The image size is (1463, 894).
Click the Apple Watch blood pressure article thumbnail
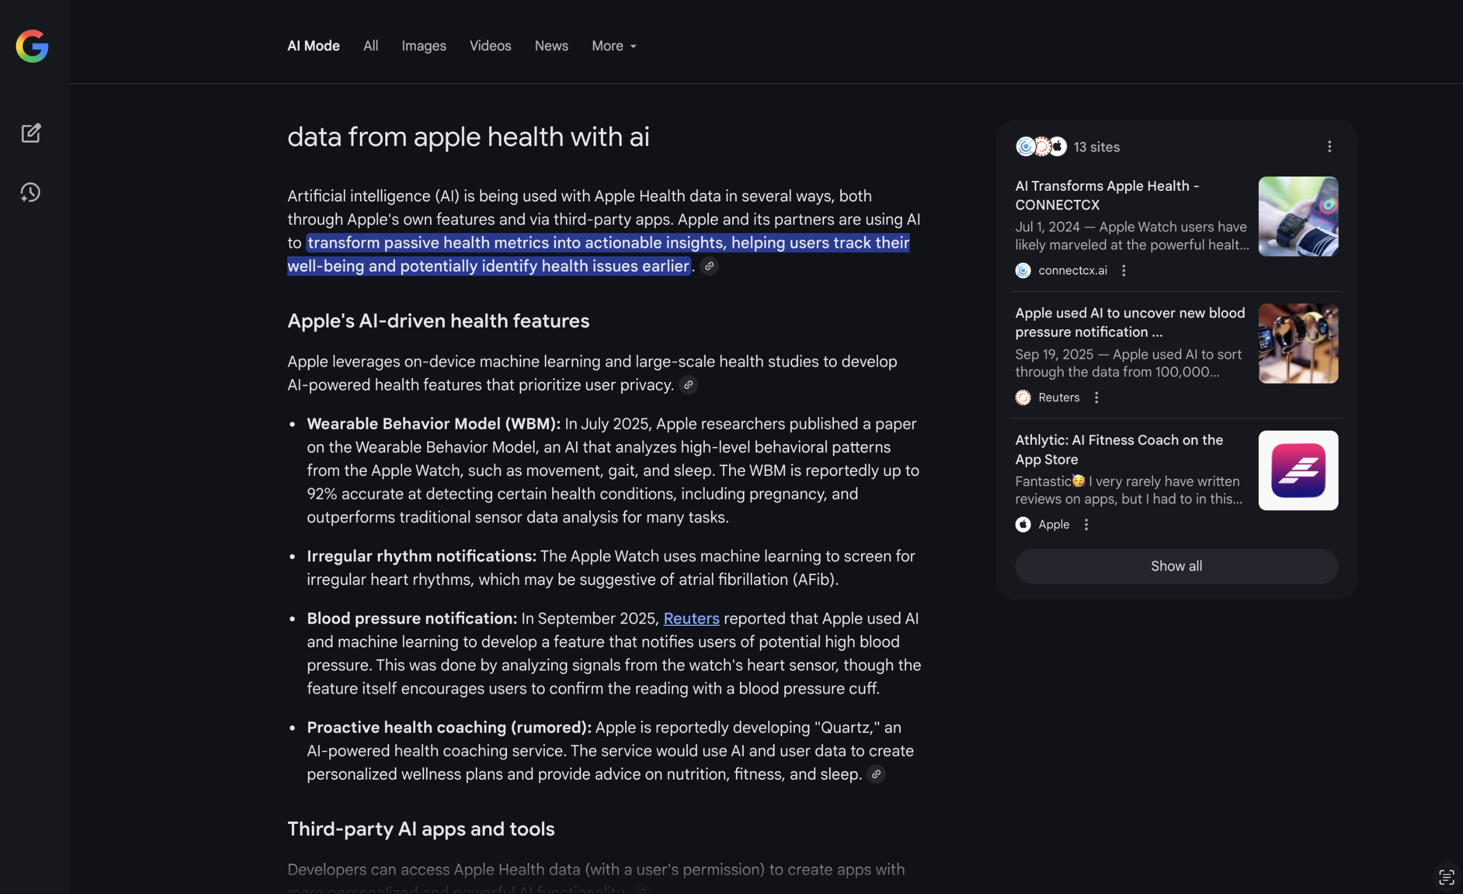tap(1298, 343)
